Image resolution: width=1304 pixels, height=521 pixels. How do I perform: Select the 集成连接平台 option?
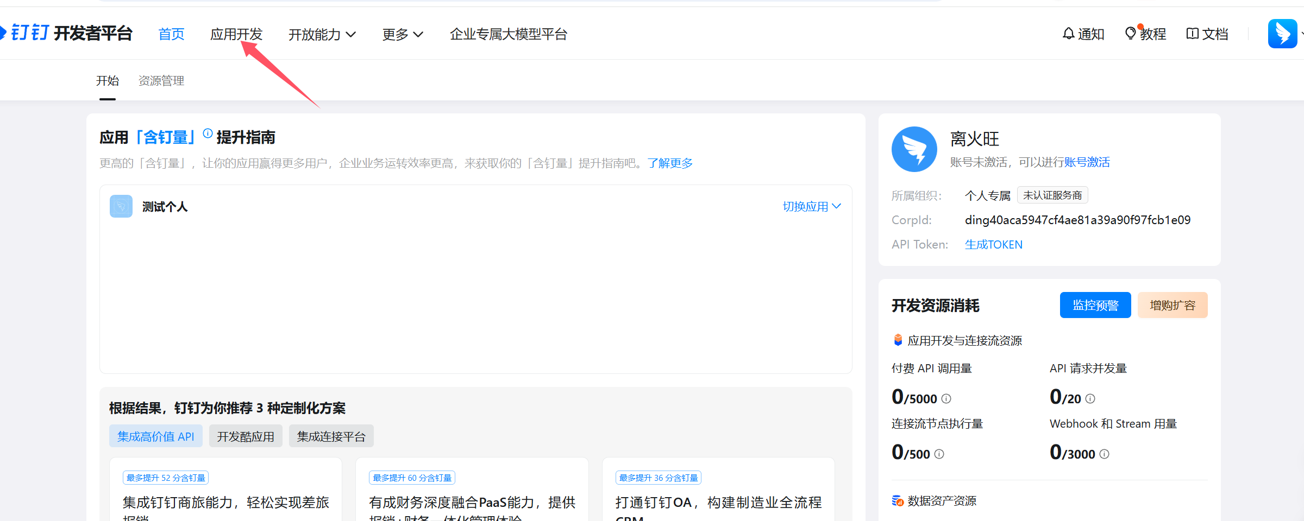(331, 436)
